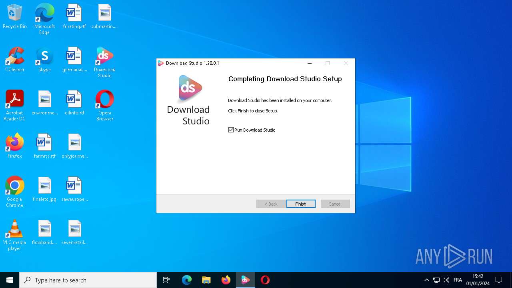512x288 pixels.
Task: Select farmrss.rtf file on desktop
Action: tap(44, 146)
